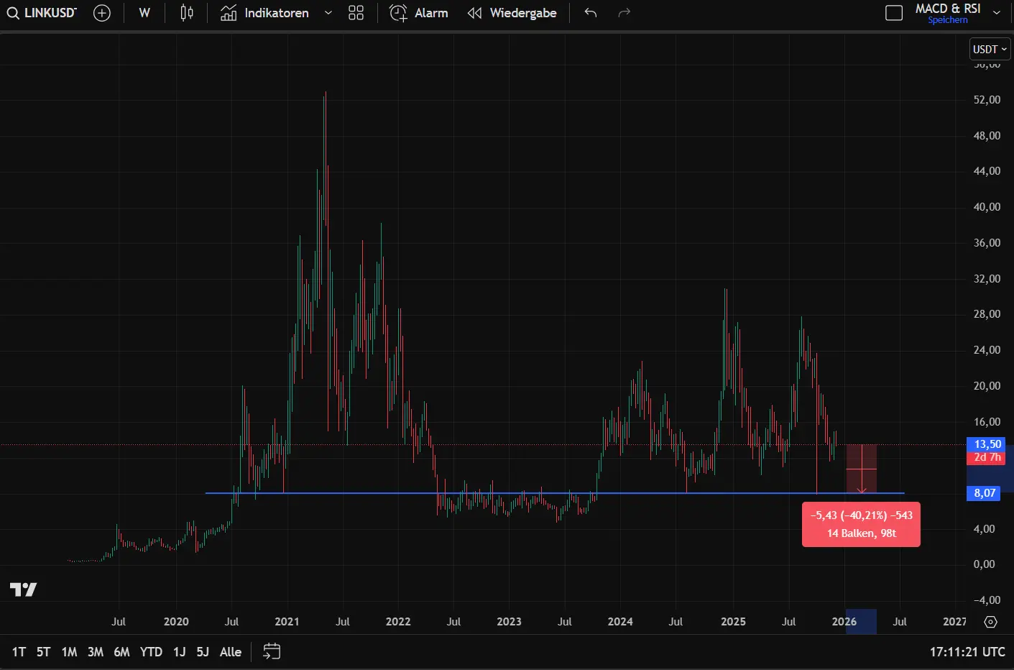The height and width of the screenshot is (670, 1014).
Task: Open the candlestick chart type selector
Action: (x=187, y=13)
